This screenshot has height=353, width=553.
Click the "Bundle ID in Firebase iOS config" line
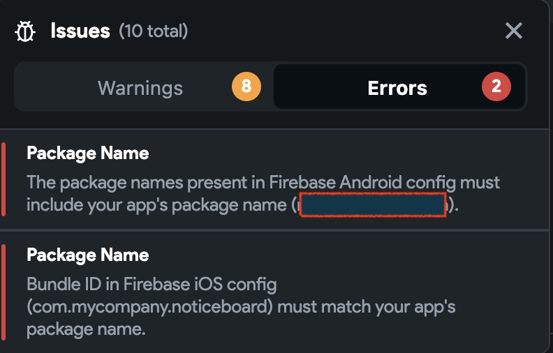tap(152, 285)
